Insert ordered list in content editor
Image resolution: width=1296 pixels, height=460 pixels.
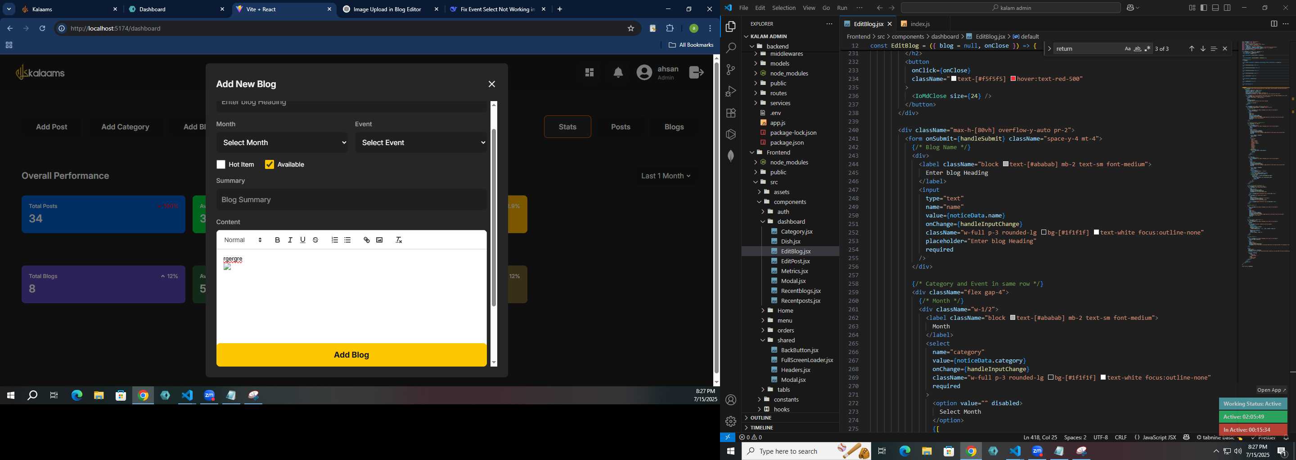point(334,240)
